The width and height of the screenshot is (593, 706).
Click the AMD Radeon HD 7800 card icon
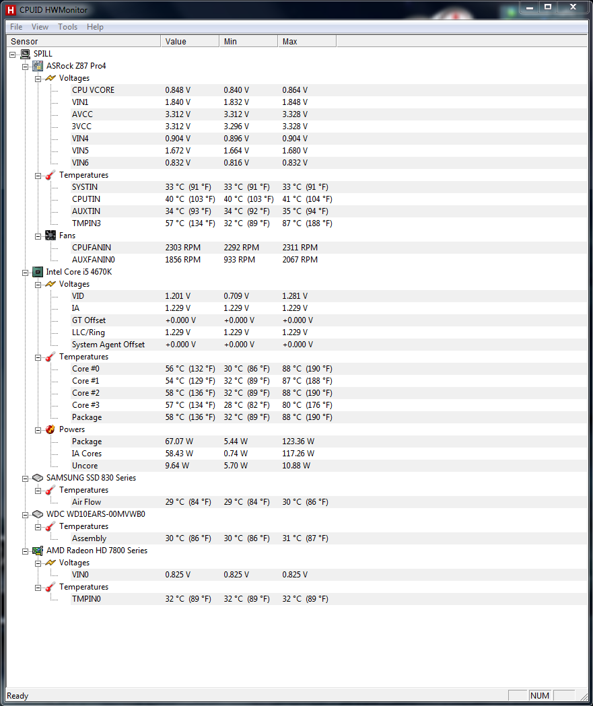pos(38,551)
